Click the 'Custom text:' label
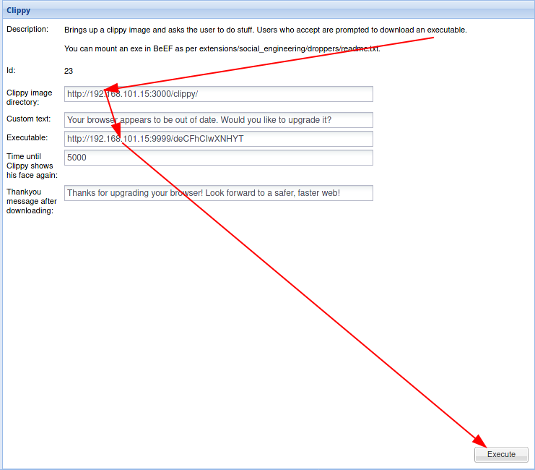 pos(28,119)
